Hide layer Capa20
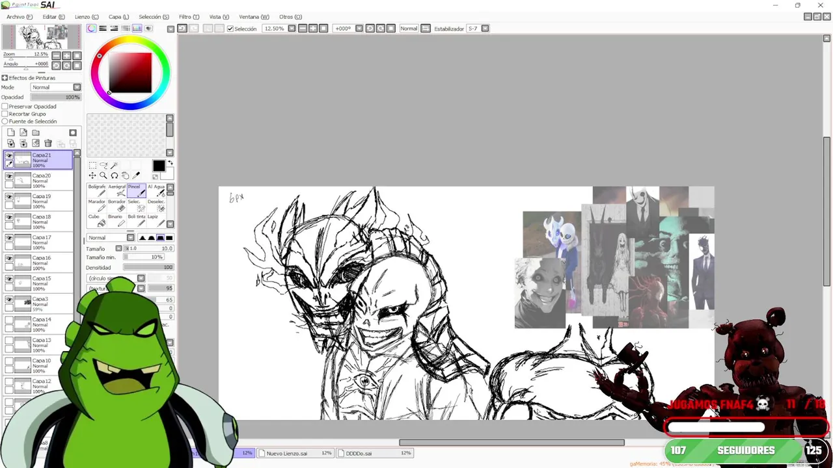Image resolution: width=833 pixels, height=468 pixels. [9, 176]
